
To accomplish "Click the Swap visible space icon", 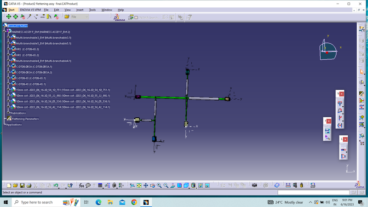I will 207,186.
